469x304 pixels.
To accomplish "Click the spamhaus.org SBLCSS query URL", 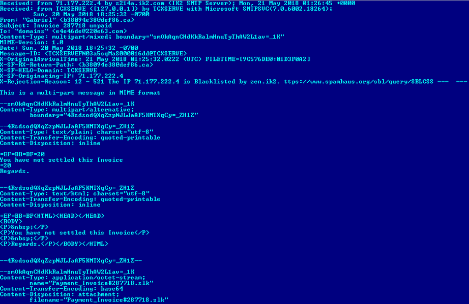I will [358, 81].
